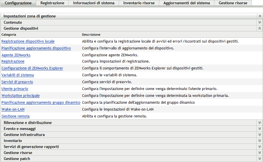
Task: Open the Variabili di sistema link
Action: click(x=17, y=75)
